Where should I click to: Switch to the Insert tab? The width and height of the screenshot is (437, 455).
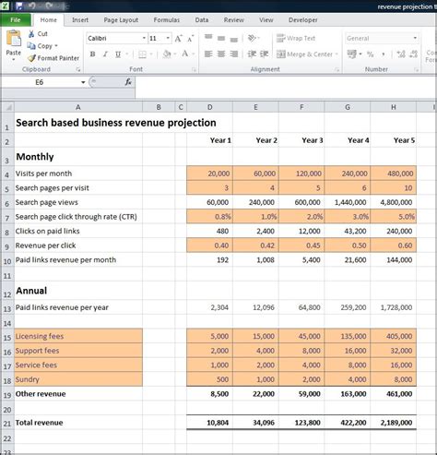coord(80,20)
